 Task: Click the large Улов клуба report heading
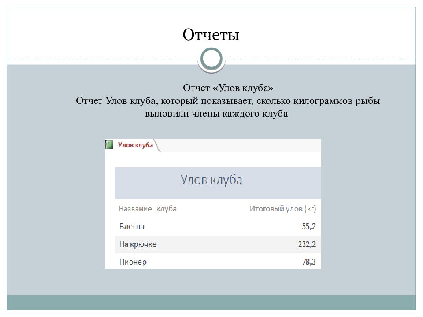(x=211, y=180)
